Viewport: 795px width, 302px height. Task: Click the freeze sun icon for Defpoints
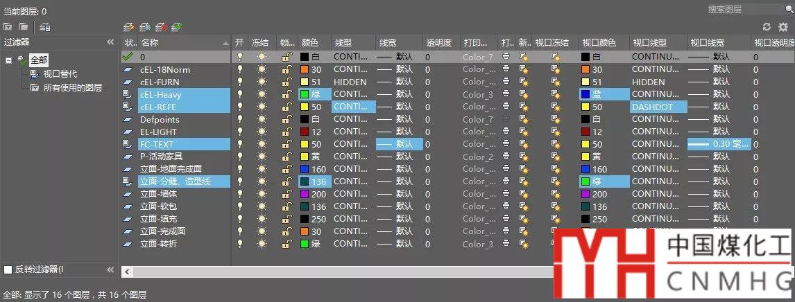pos(262,119)
